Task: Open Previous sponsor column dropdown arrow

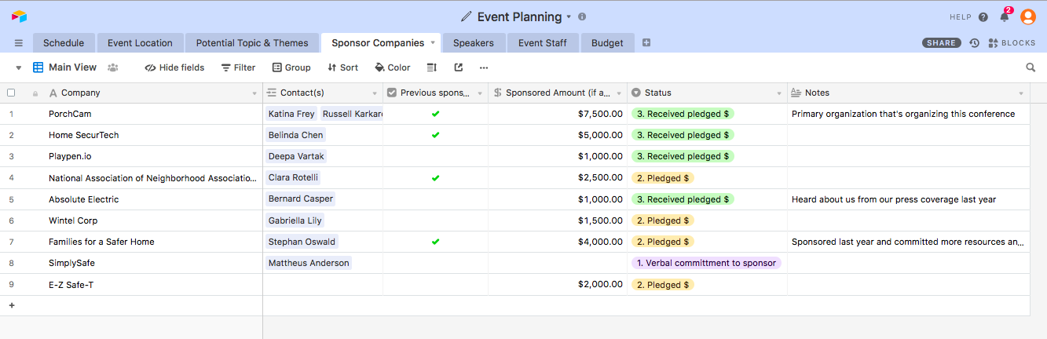Action: 480,93
